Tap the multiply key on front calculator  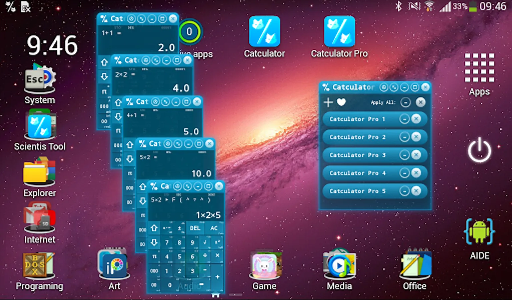click(x=217, y=256)
